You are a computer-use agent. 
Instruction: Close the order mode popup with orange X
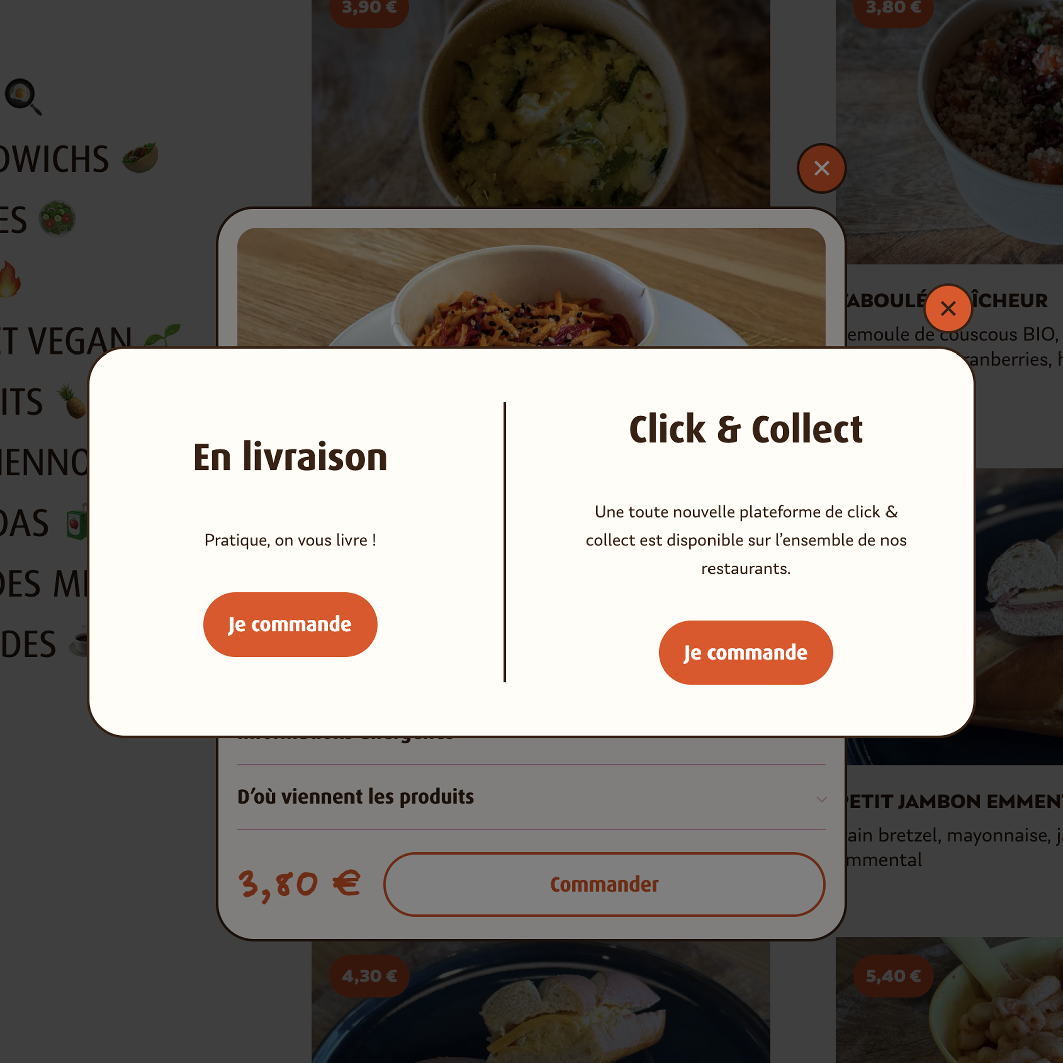[948, 308]
